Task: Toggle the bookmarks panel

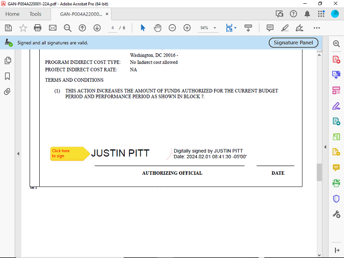Action: [8, 76]
